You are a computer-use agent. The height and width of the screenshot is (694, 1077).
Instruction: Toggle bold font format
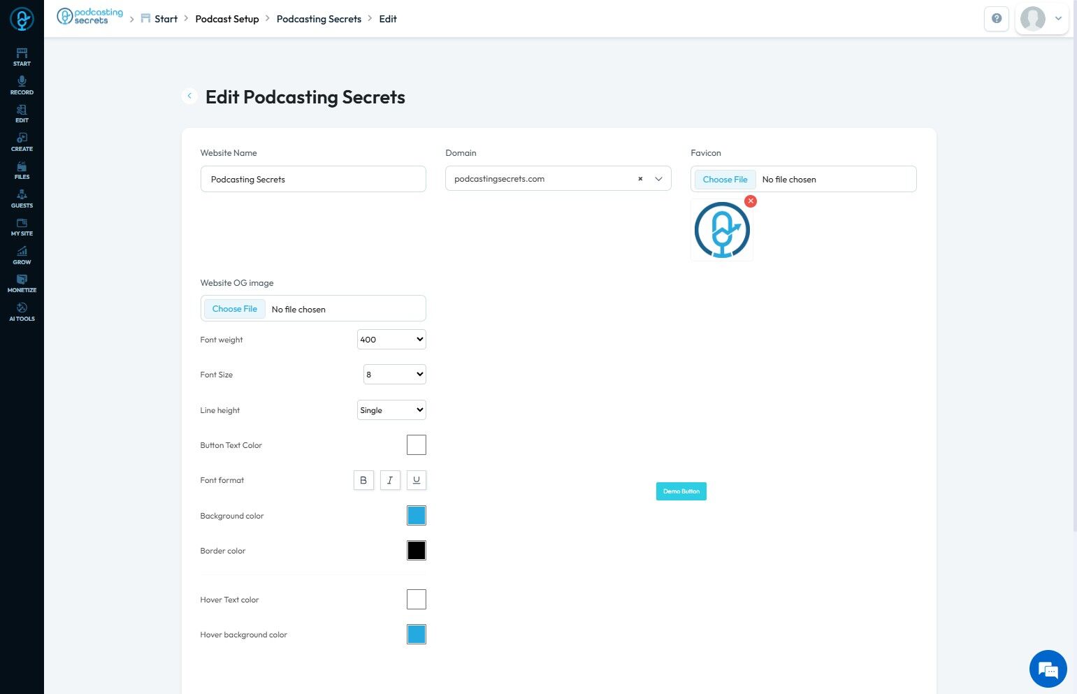click(363, 480)
